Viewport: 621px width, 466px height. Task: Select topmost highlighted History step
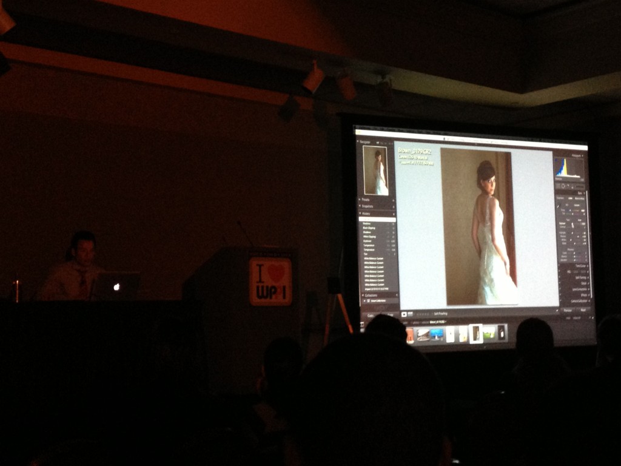pos(377,219)
